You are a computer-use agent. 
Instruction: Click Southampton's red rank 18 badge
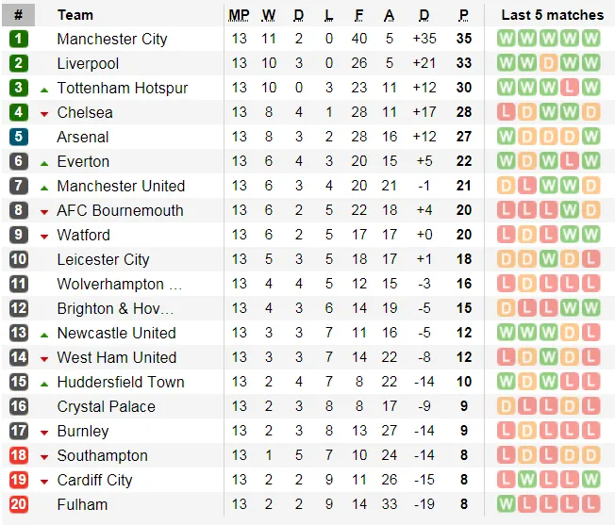click(x=19, y=455)
